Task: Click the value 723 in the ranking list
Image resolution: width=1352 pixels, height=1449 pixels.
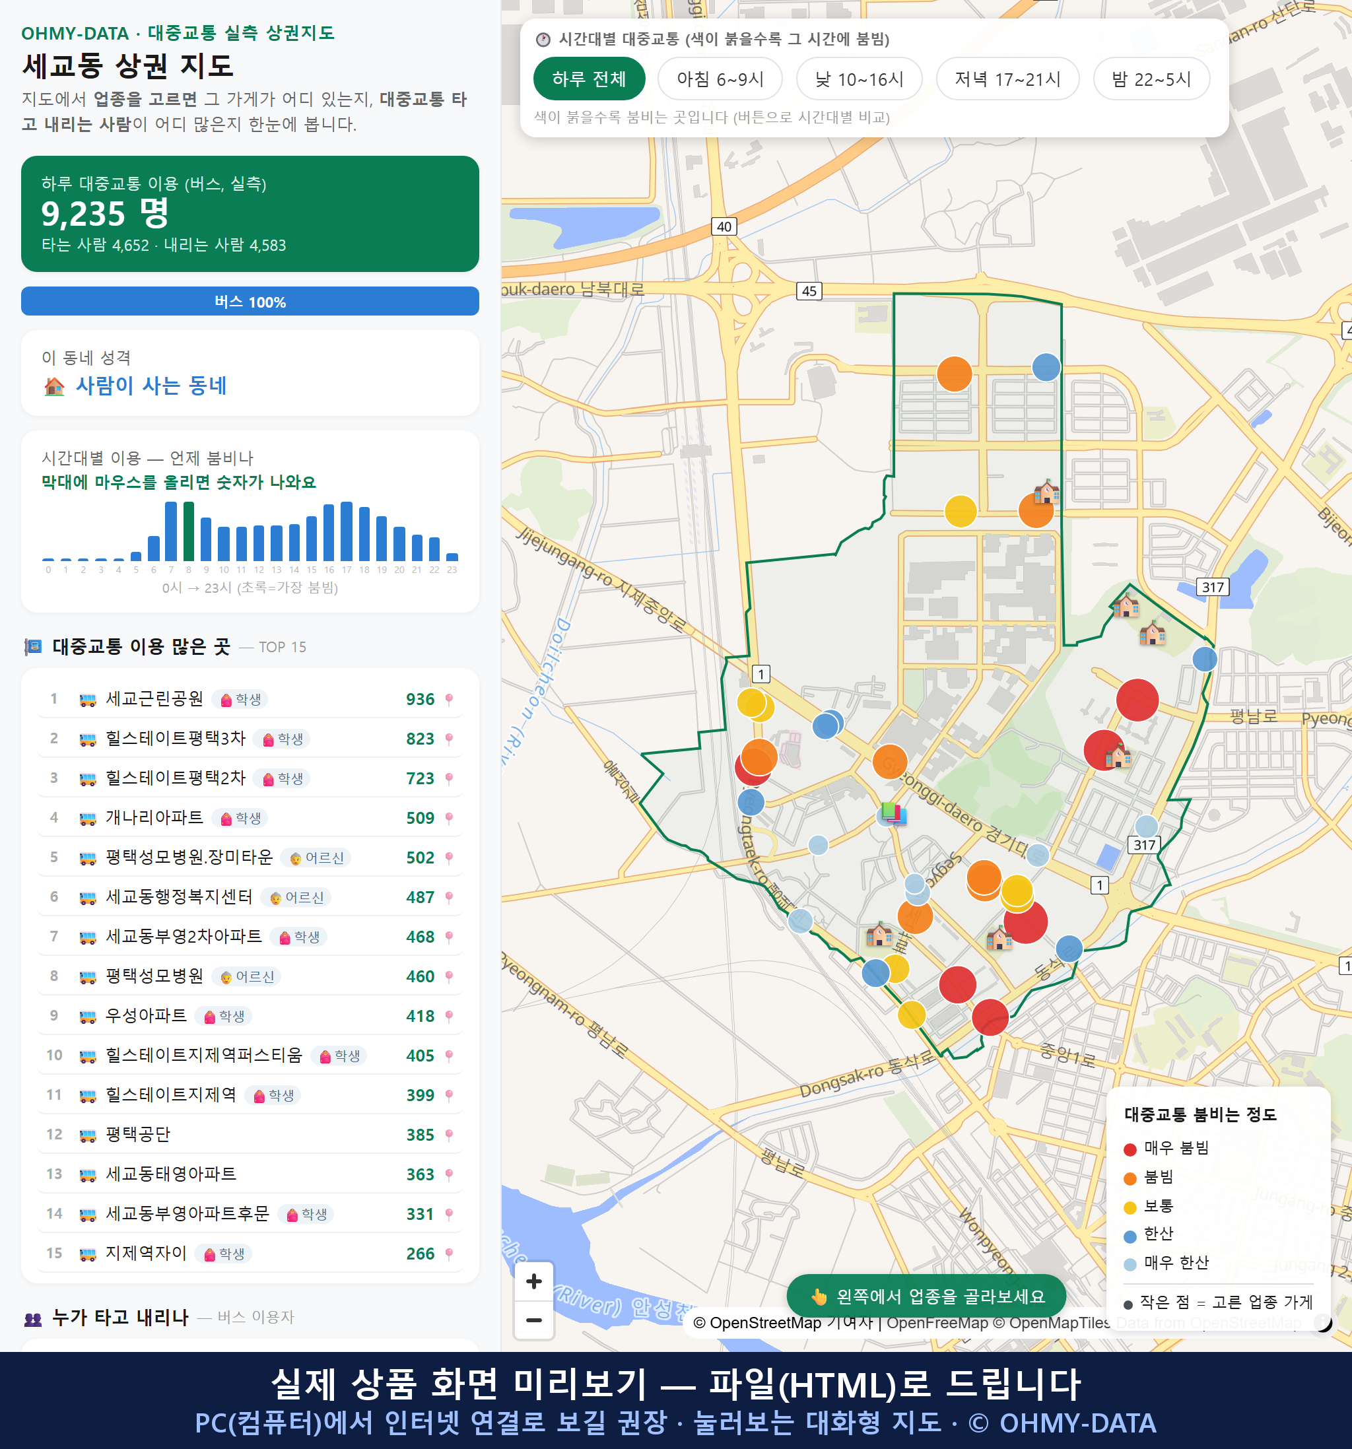Action: click(420, 778)
